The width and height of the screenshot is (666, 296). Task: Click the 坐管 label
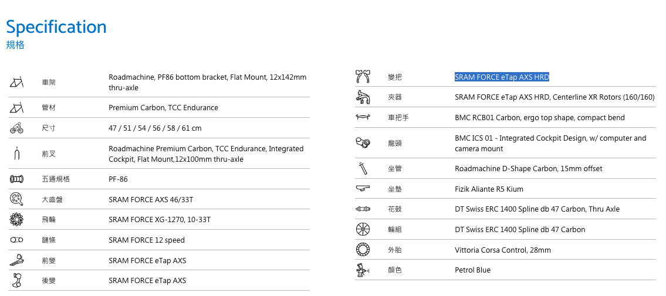click(x=395, y=168)
